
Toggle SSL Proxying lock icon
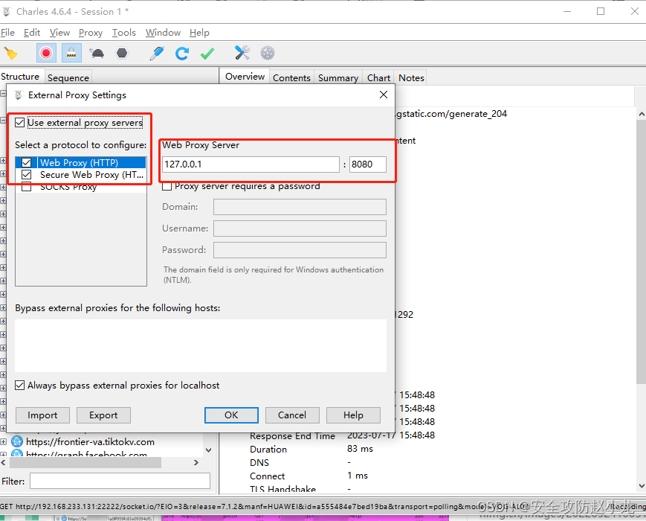click(71, 53)
